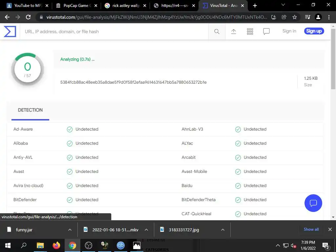Open the media control icon in toolbar
The width and height of the screenshot is (336, 252).
pos(307,17)
